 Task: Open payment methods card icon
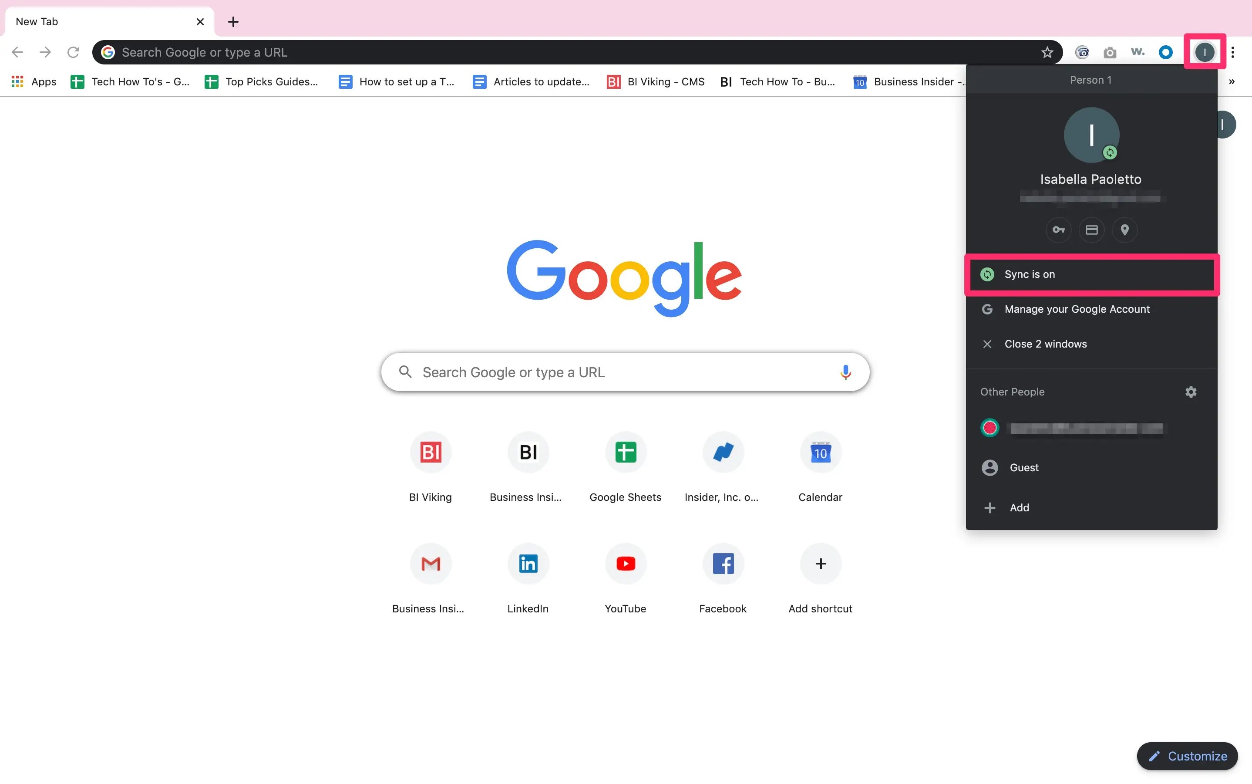coord(1091,230)
